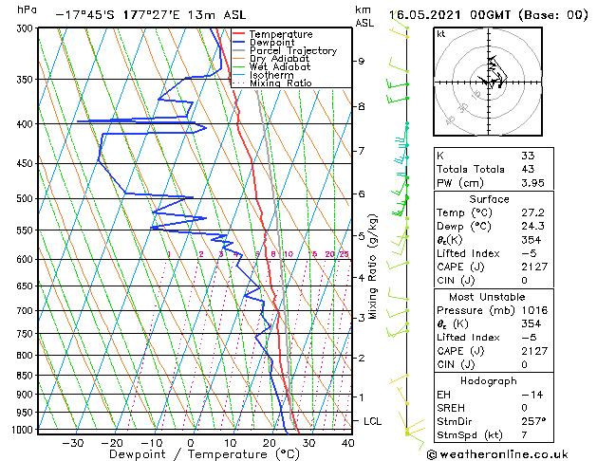Click the "850" pressure level label
Image resolution: width=597 pixels, height=461 pixels.
(x=27, y=376)
